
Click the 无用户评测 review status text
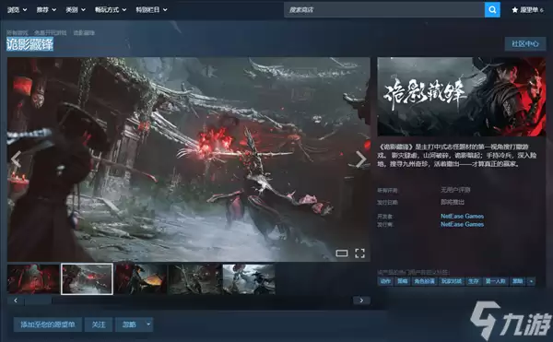point(455,190)
